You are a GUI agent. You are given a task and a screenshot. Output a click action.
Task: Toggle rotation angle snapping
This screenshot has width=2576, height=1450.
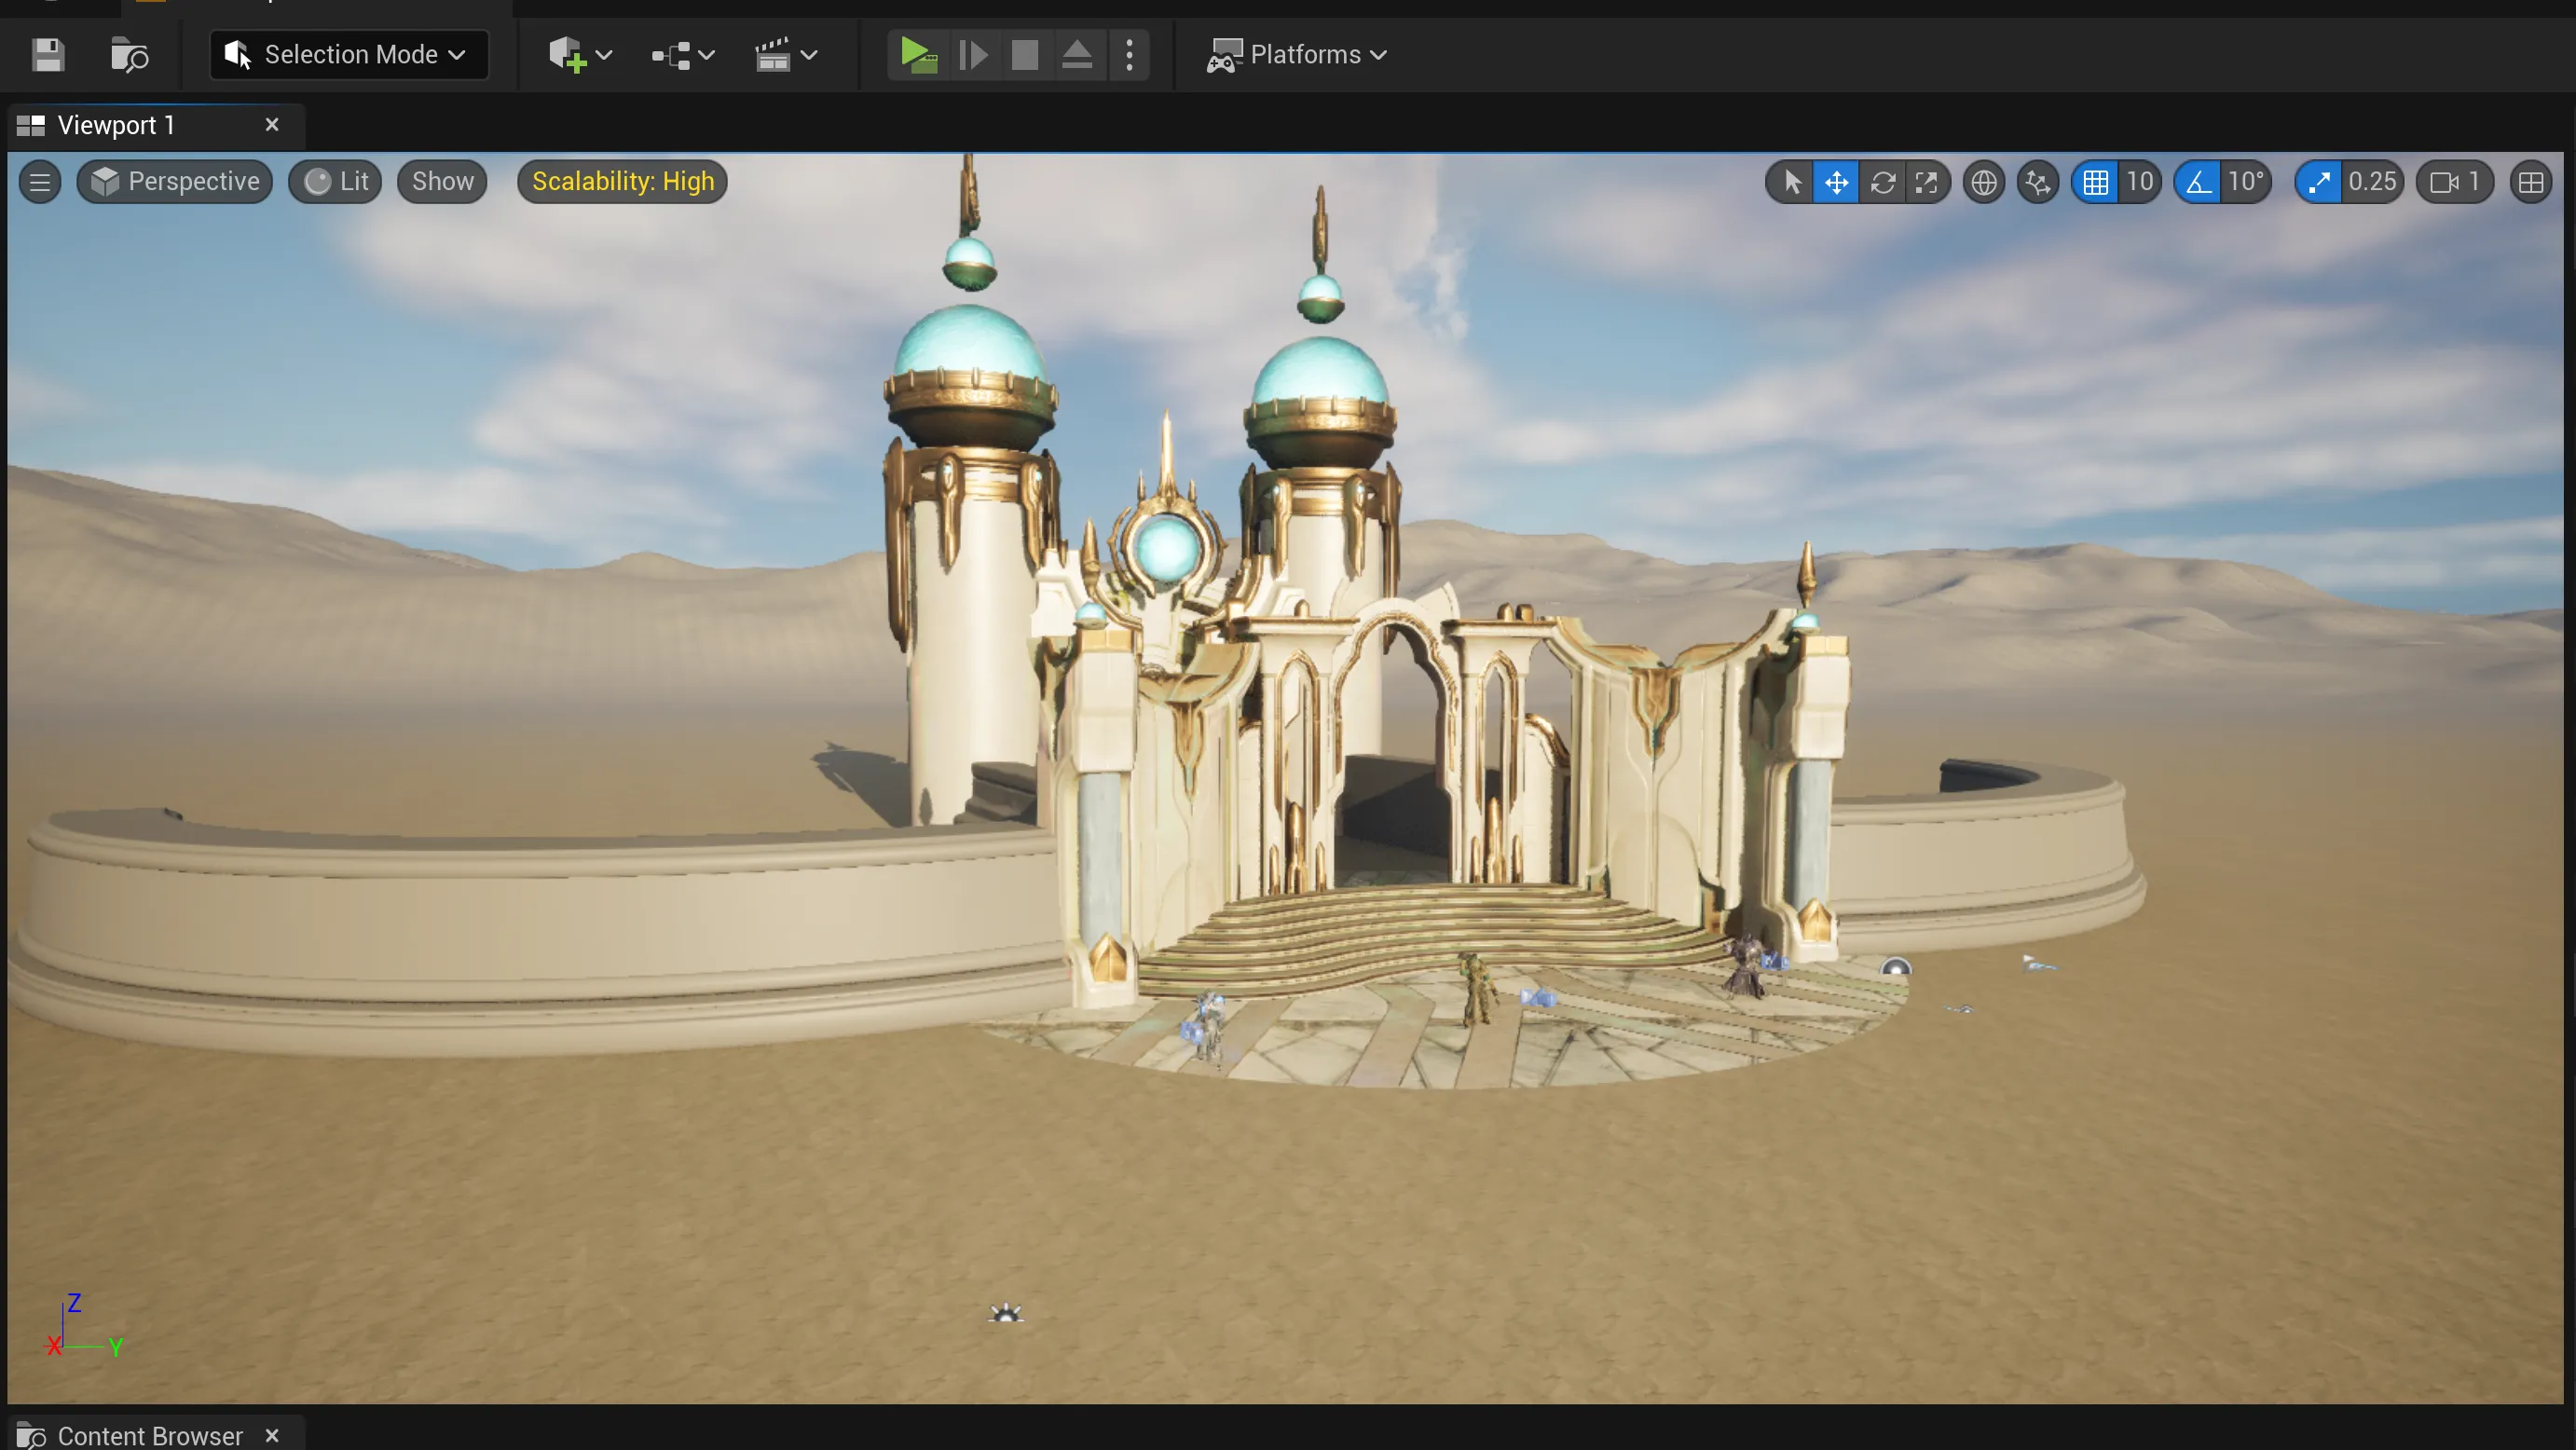tap(2198, 182)
